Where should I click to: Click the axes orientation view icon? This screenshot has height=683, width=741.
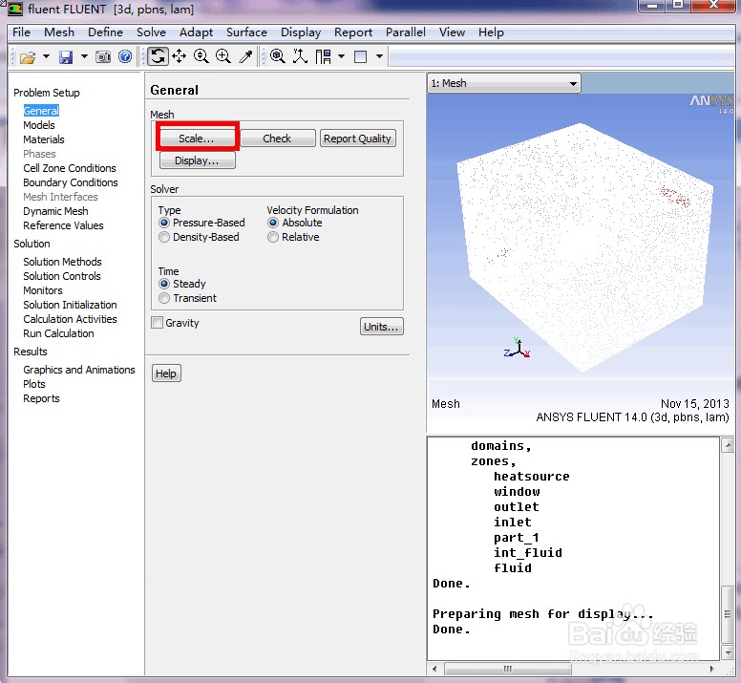point(300,56)
